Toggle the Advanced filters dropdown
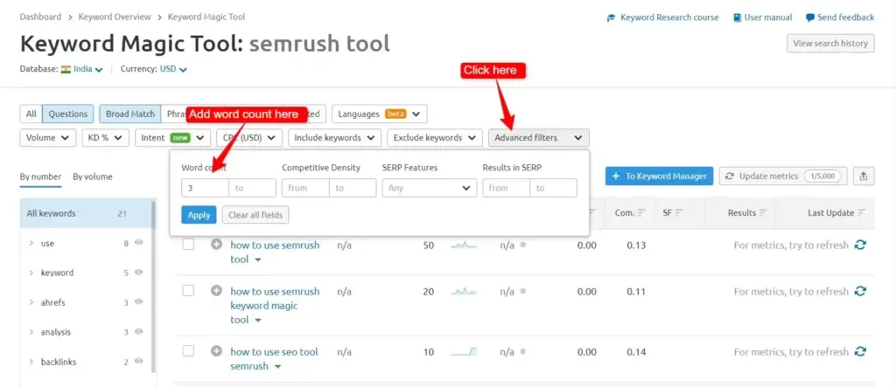The image size is (896, 387). pos(539,137)
